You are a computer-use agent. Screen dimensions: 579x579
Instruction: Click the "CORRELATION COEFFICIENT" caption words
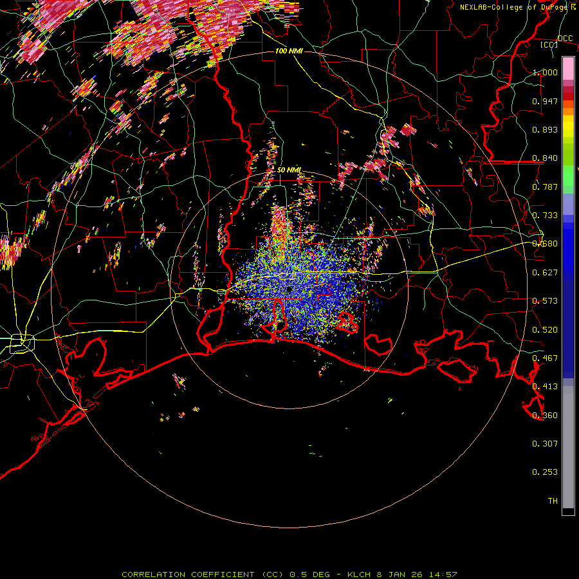[188, 574]
